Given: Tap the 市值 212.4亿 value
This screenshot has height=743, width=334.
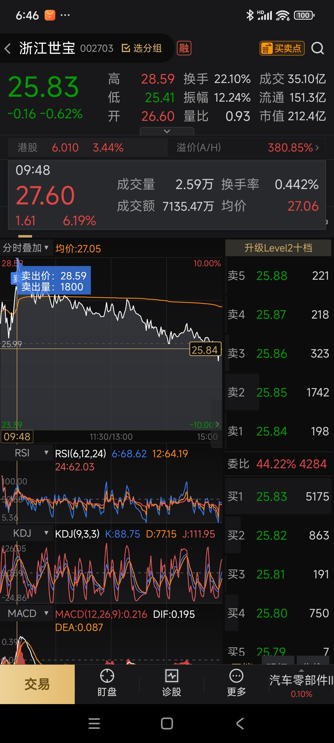Looking at the screenshot, I should 292,116.
